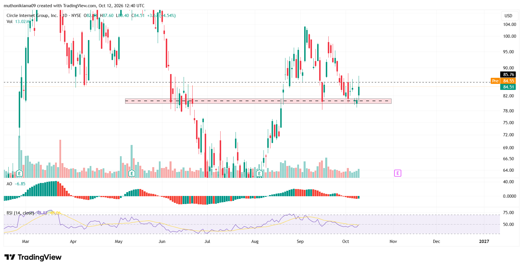This screenshot has height=268, width=523.
Task: Open the USD currency selector
Action: [508, 16]
